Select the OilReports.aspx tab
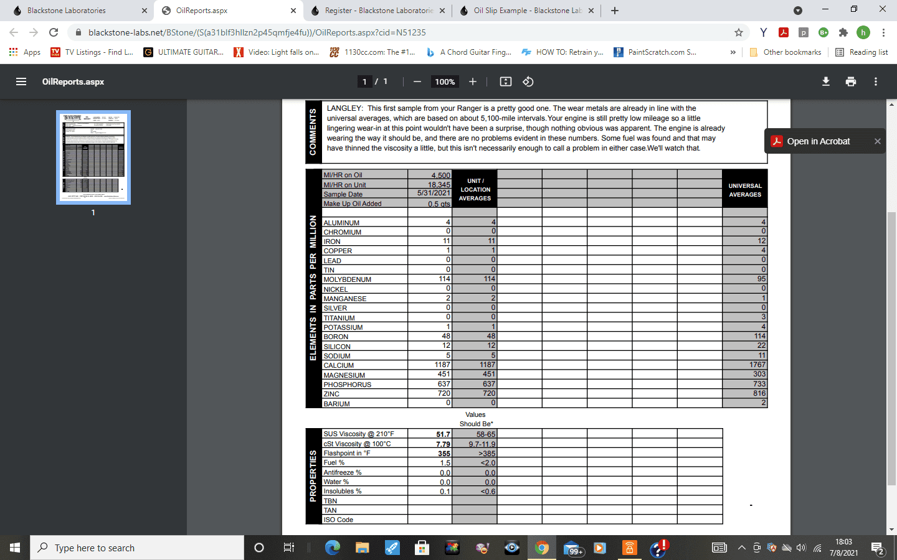Viewport: 897px width, 560px height. 229,11
